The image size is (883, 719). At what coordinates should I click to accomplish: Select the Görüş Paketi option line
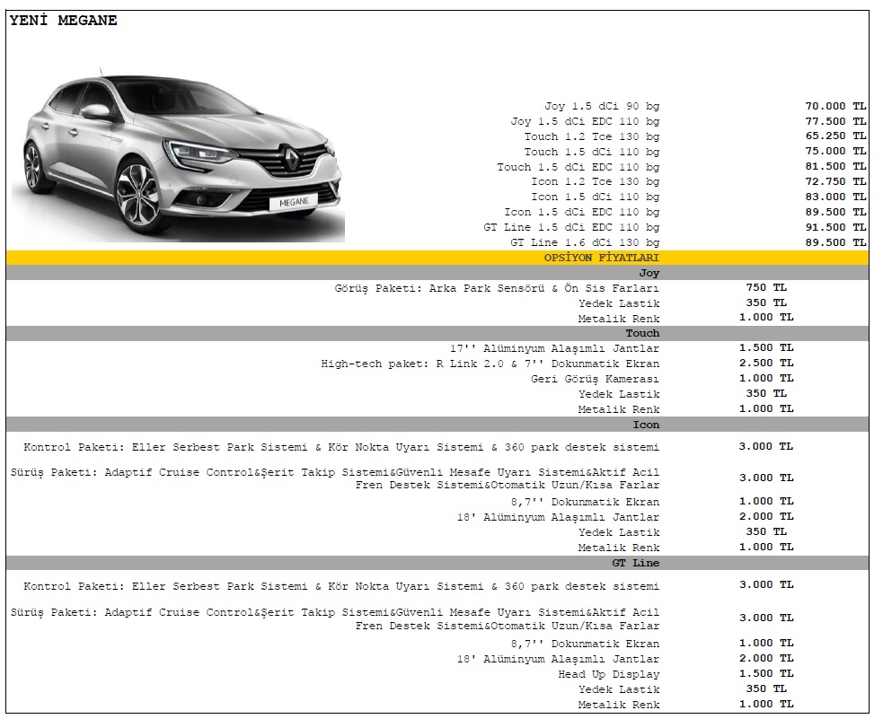pos(497,289)
